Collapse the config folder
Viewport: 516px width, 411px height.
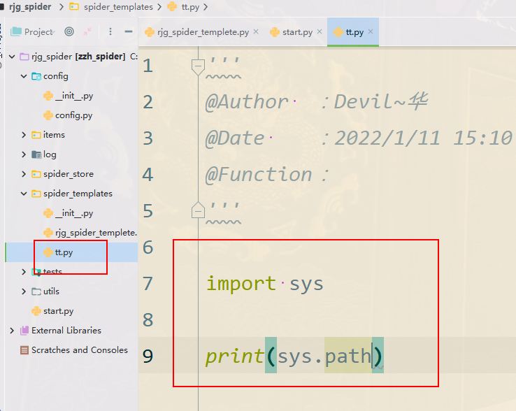24,76
